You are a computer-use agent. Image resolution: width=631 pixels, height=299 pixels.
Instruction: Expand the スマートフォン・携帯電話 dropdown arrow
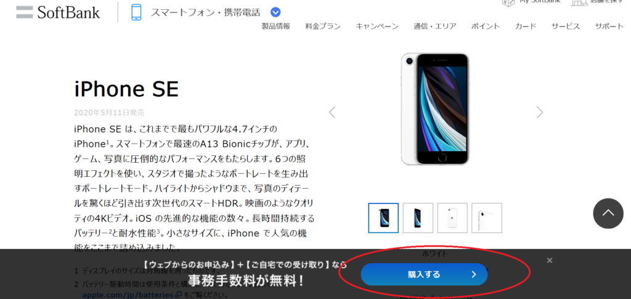275,12
